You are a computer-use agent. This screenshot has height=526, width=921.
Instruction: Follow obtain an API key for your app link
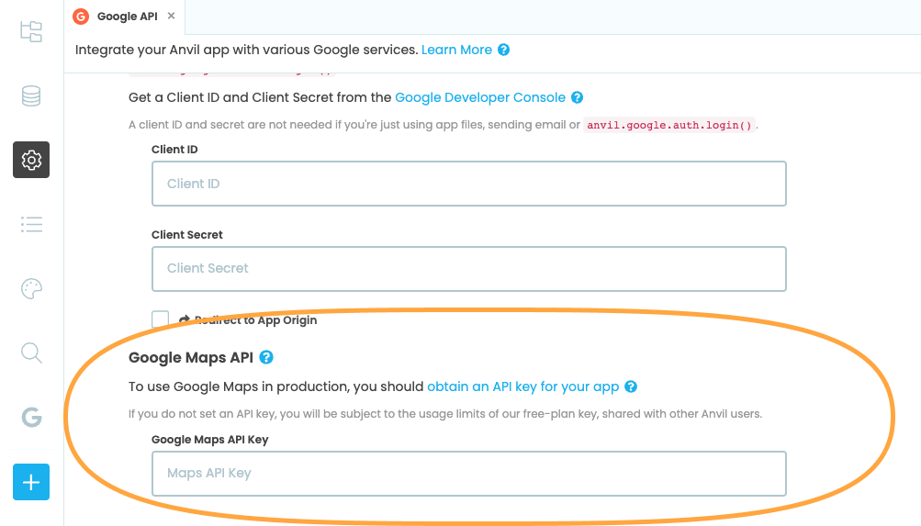[x=522, y=386]
